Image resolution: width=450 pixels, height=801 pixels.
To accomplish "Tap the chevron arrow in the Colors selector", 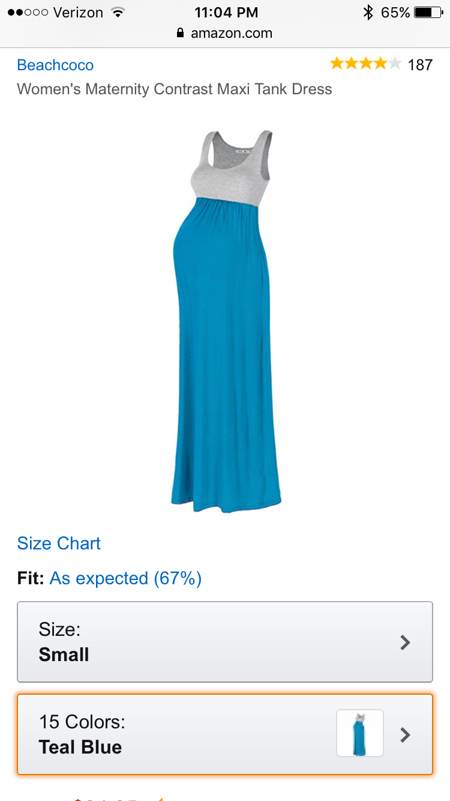I will (406, 735).
